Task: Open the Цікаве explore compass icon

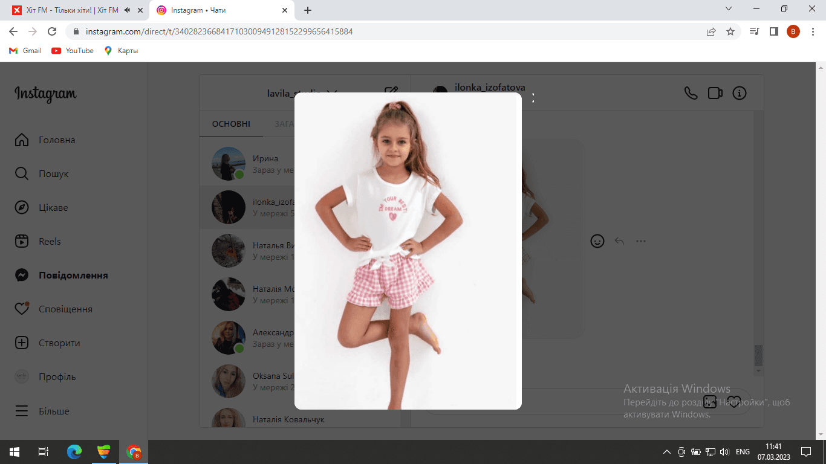Action: pyautogui.click(x=22, y=208)
